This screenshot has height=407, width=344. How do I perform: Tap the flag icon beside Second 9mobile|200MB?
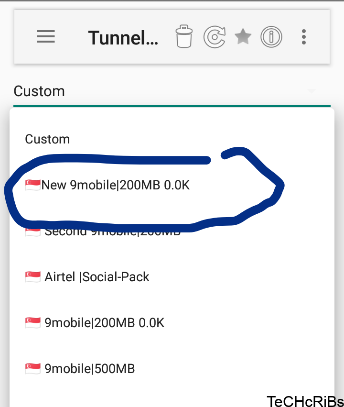pyautogui.click(x=32, y=231)
